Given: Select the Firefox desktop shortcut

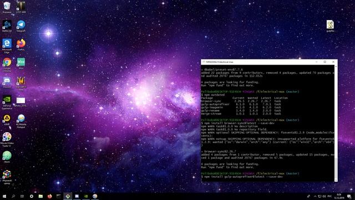Looking at the screenshot, I should point(21,44).
